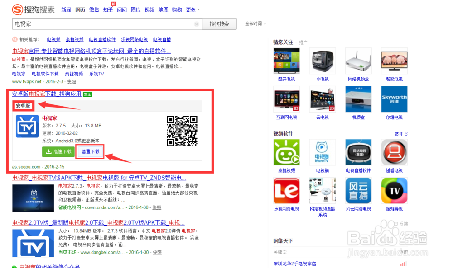The height and width of the screenshot is (268, 453).
Task: Expand the 更多 navigation menu
Action: click(193, 10)
